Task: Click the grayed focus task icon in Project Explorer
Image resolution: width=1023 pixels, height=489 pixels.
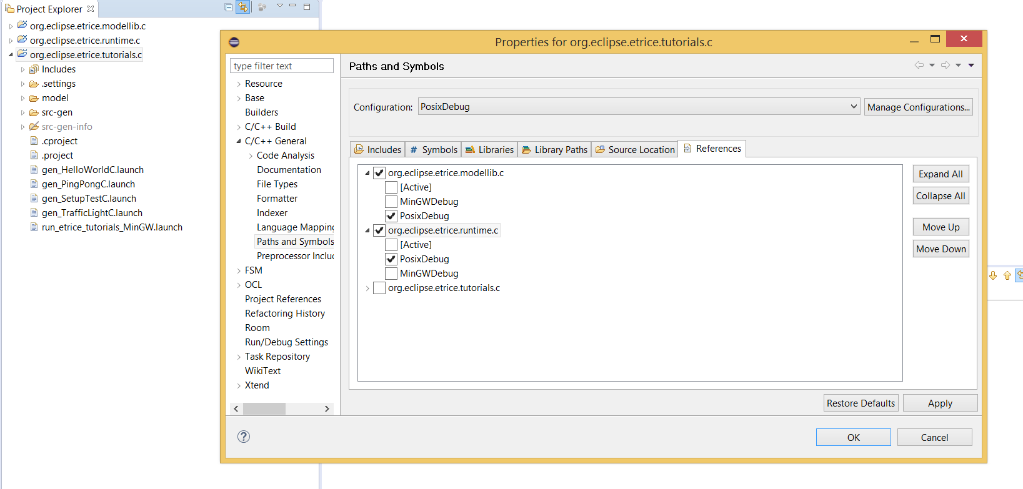Action: click(262, 7)
